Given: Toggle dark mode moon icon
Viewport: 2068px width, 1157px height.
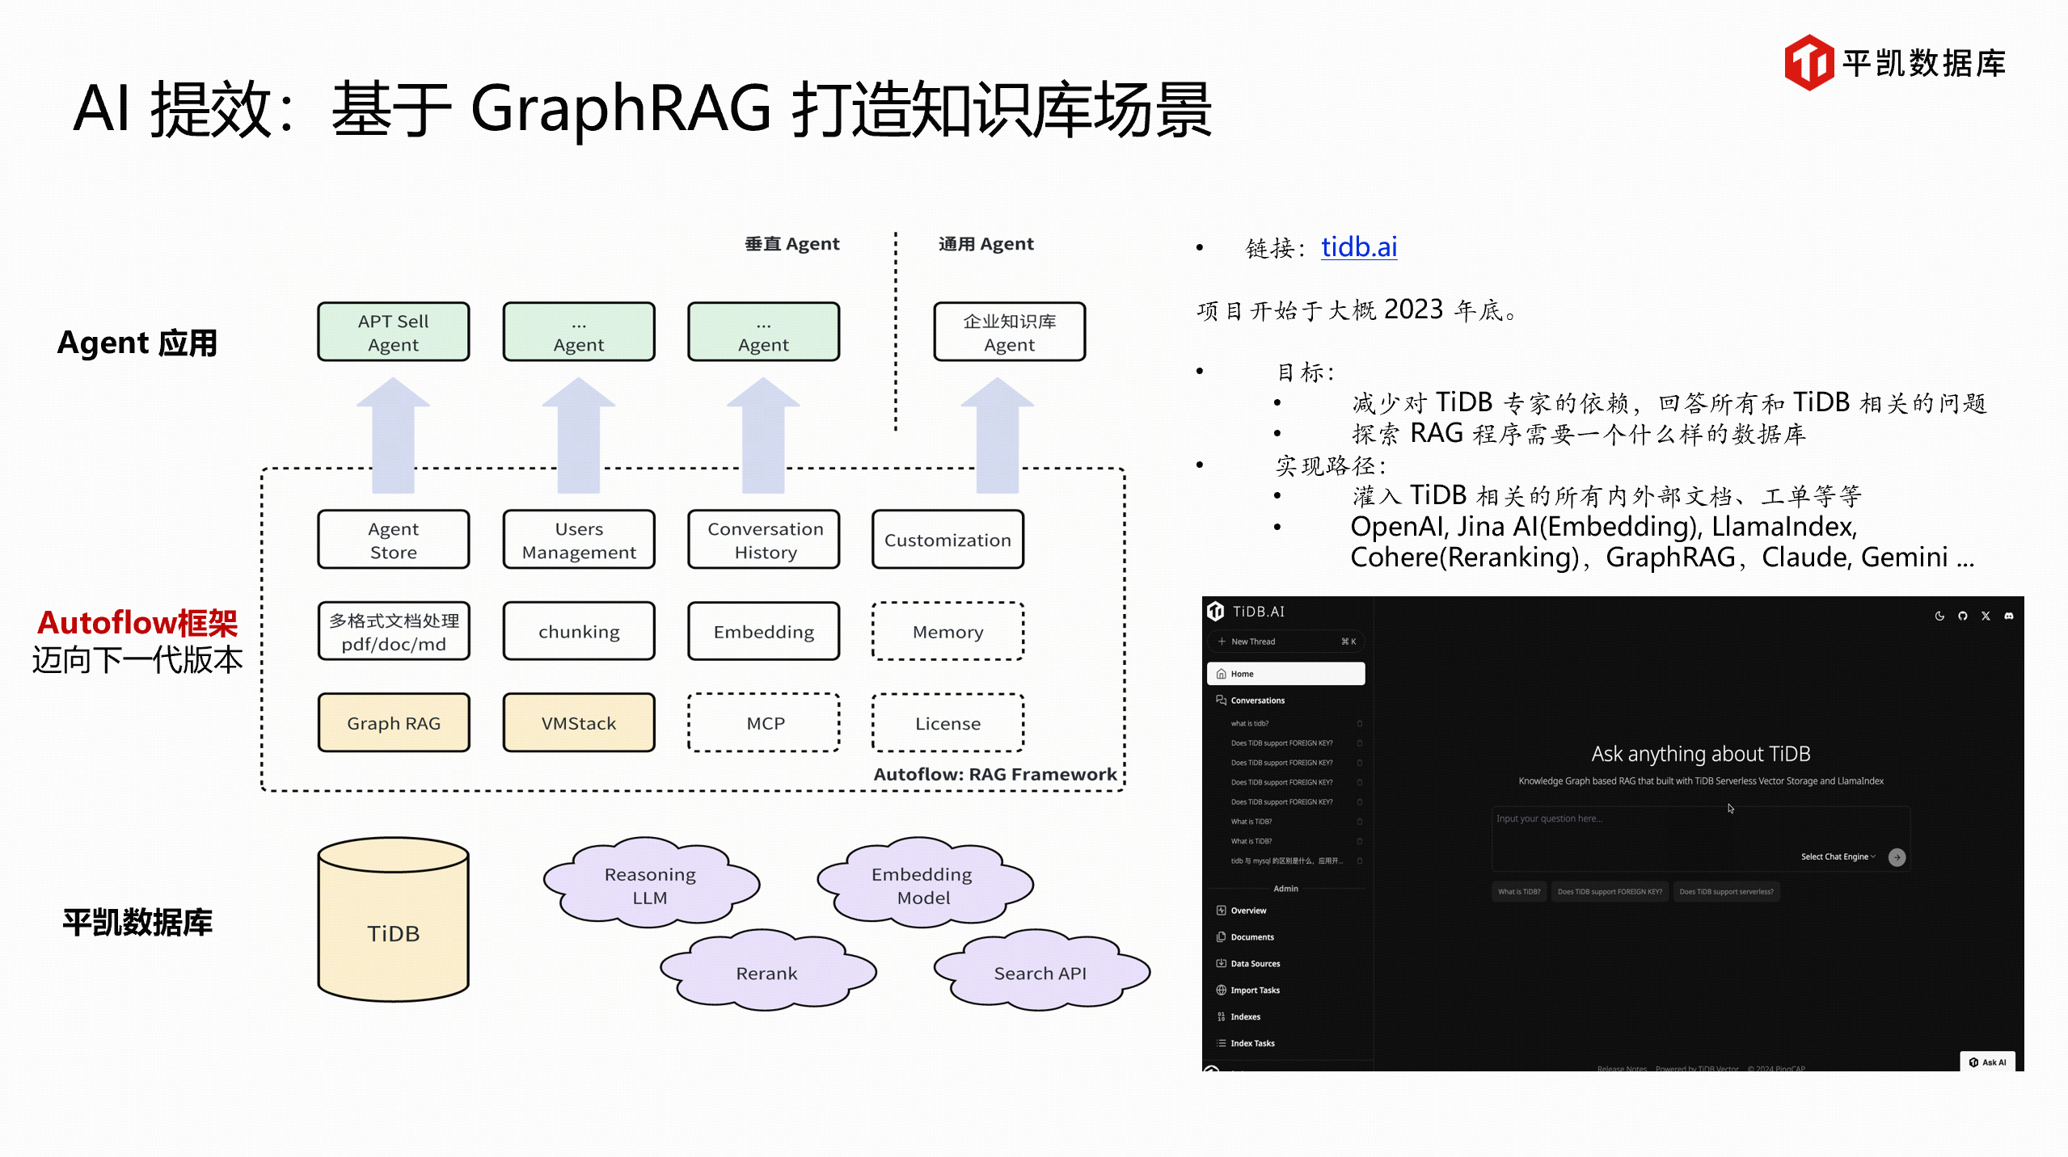Looking at the screenshot, I should 1939,616.
